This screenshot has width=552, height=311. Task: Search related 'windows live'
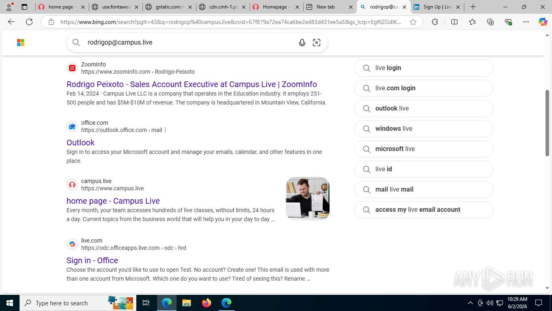click(424, 129)
